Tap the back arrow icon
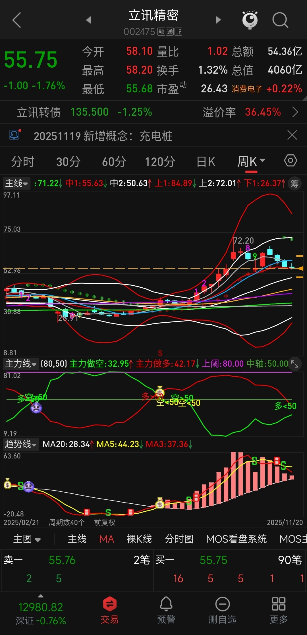 click(x=17, y=20)
